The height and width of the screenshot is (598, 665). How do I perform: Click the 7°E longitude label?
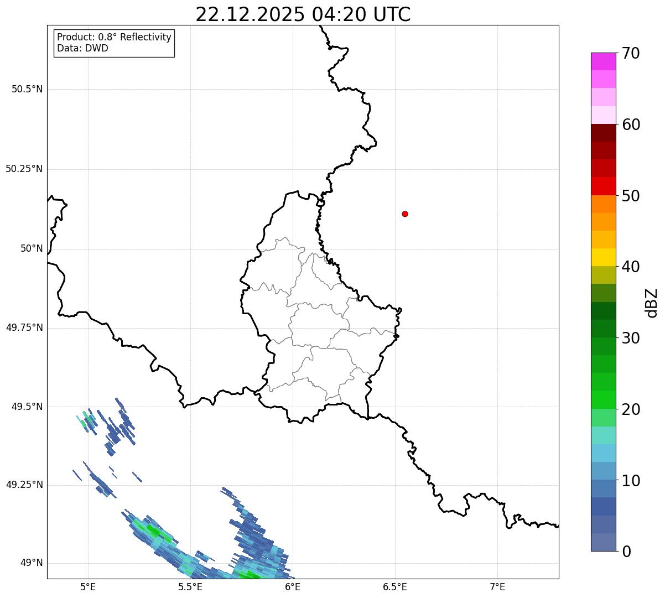497,586
